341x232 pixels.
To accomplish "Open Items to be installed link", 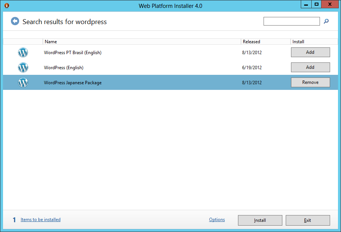I will 41,220.
